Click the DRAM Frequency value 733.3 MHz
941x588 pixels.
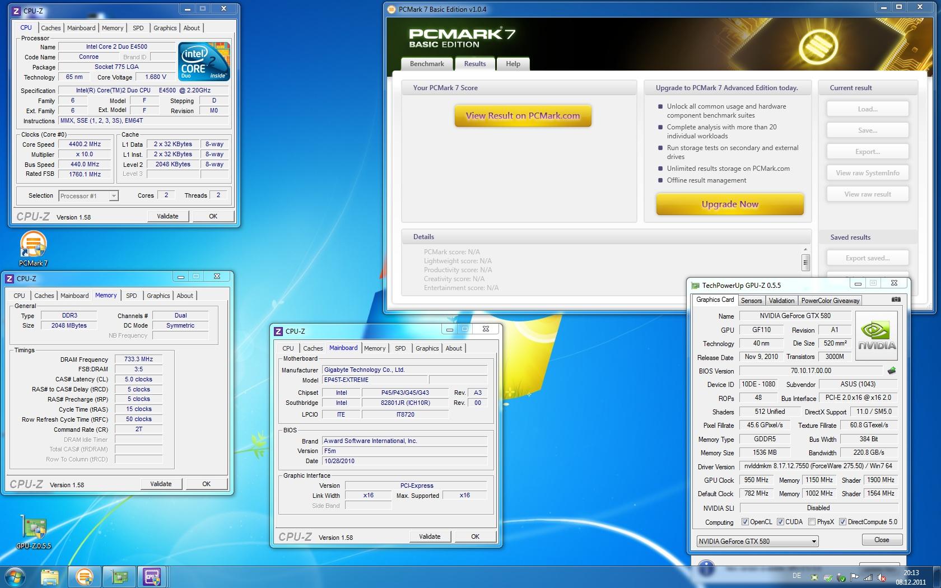click(138, 360)
